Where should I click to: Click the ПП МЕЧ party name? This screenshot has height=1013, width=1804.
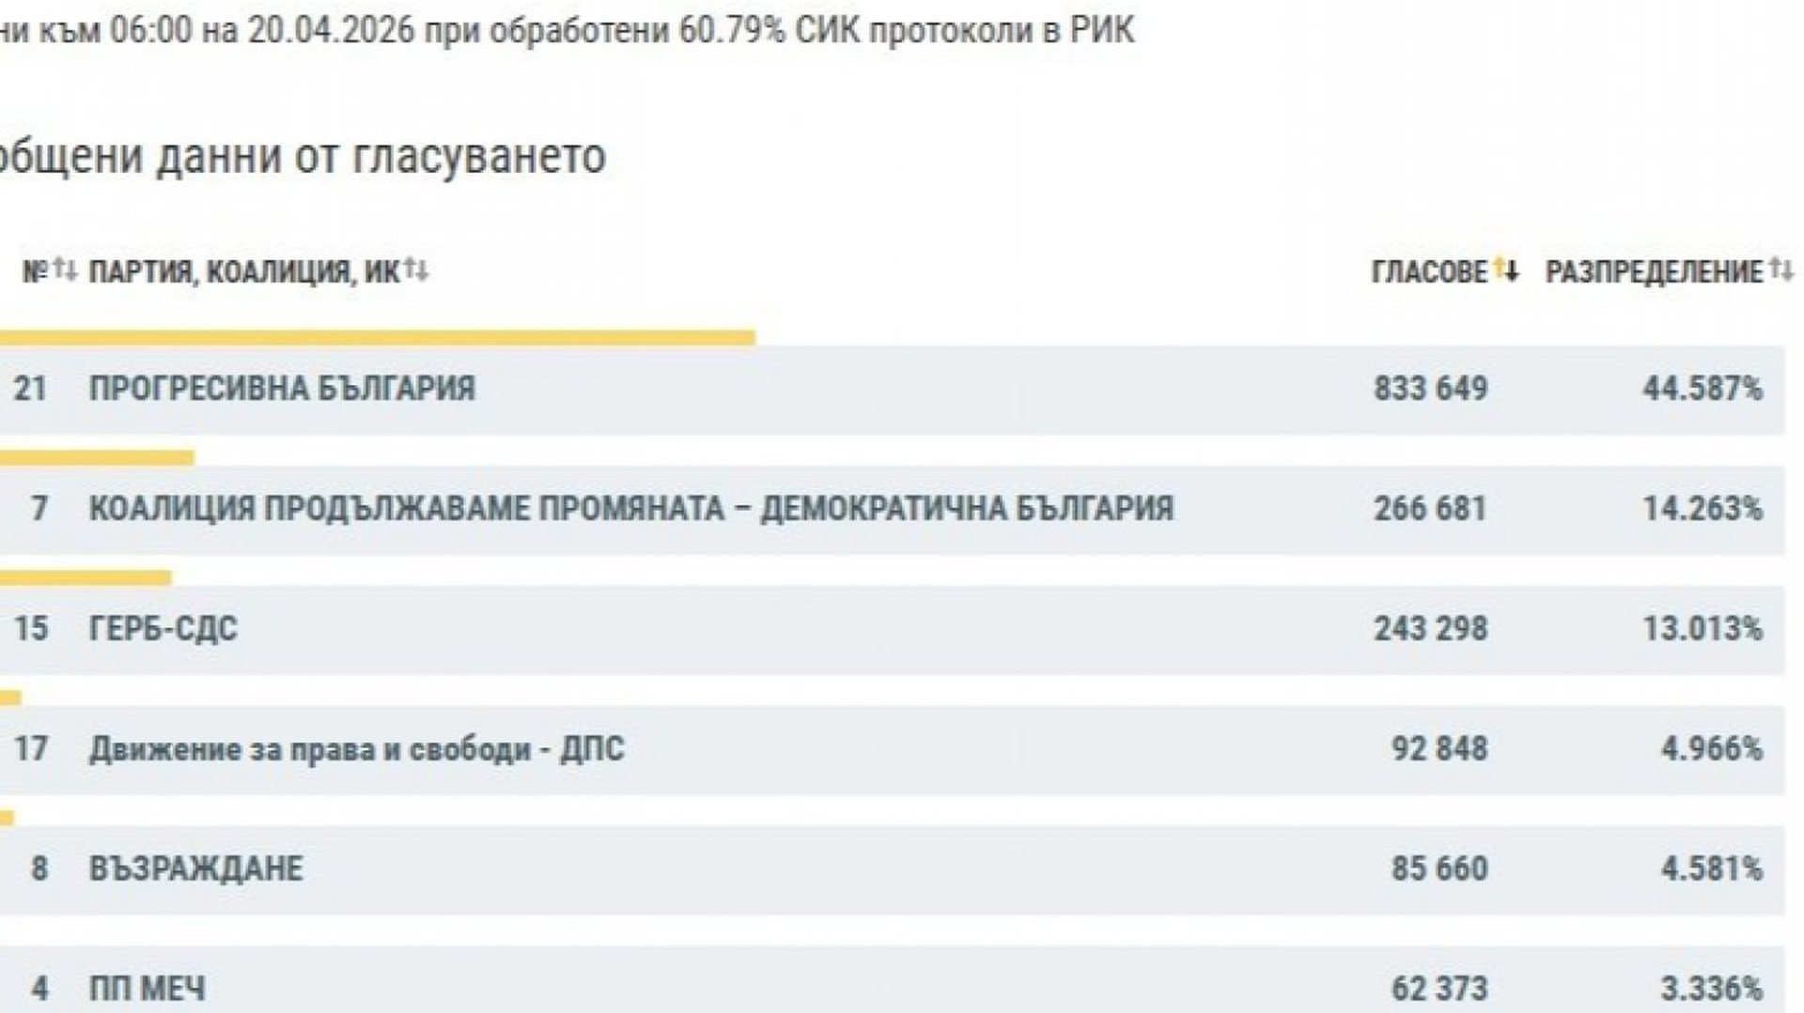147,988
